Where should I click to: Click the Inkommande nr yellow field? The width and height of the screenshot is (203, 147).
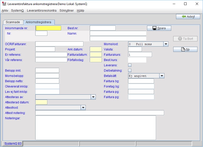pyautogui.click(x=48, y=28)
